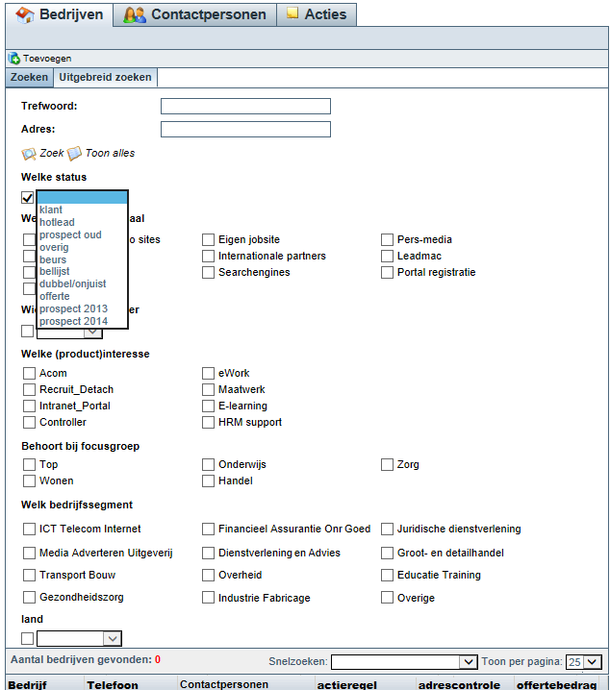Check the Onderwijs checkbox
Image resolution: width=610 pixels, height=690 pixels.
point(208,465)
